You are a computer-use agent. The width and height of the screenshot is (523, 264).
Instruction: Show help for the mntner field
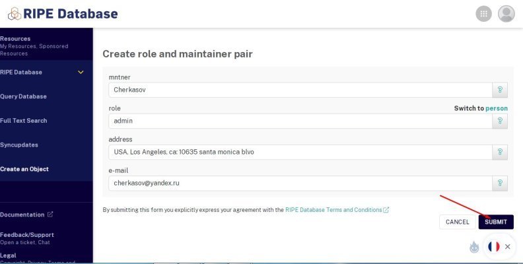pos(500,90)
